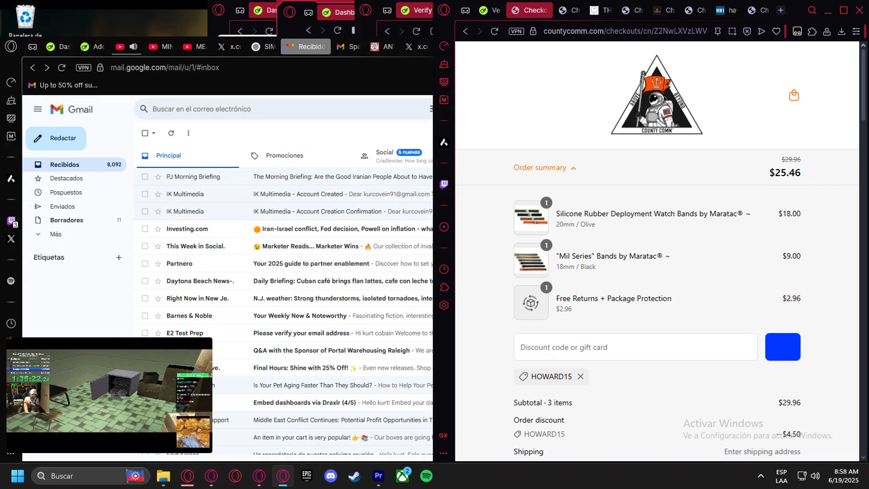This screenshot has height=489, width=869.
Task: Switch to the Checkout tab
Action: tap(529, 10)
